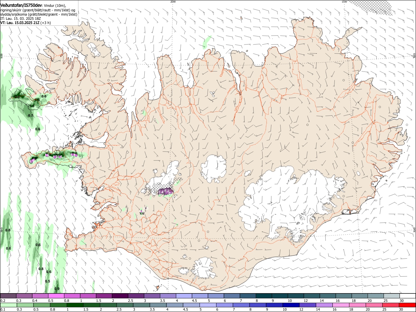Click the "rigning/skúrir" legend description line
This screenshot has height=312, width=416.
click(38, 10)
